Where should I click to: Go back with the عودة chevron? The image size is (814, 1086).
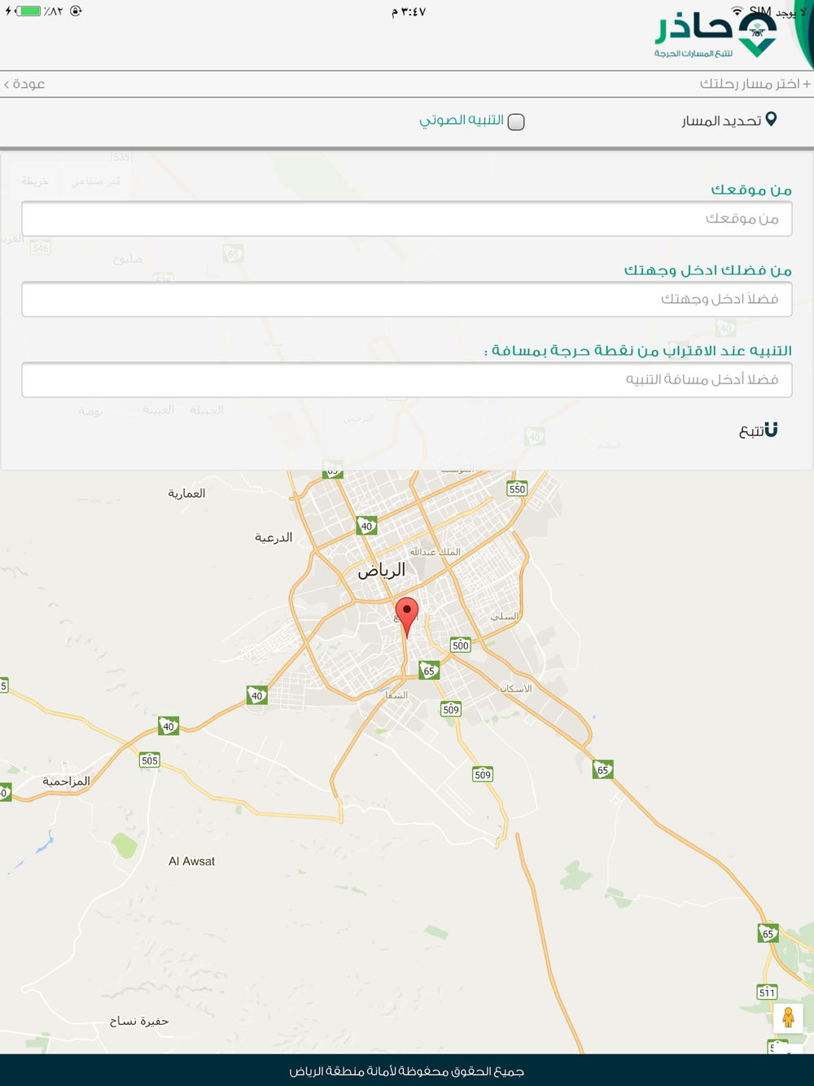coord(24,84)
